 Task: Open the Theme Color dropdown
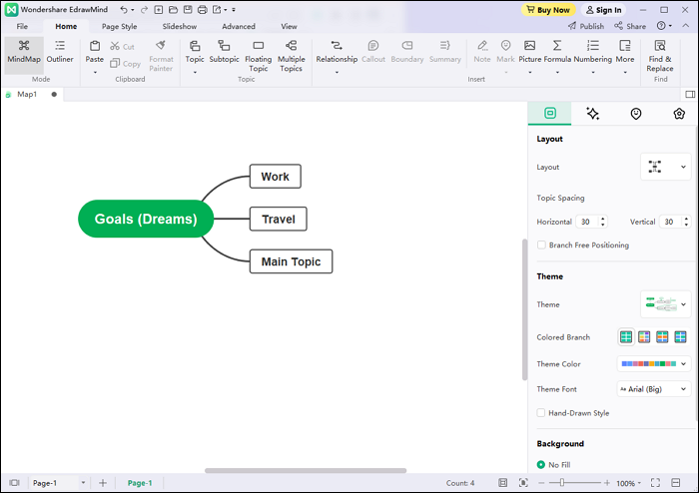pyautogui.click(x=654, y=364)
